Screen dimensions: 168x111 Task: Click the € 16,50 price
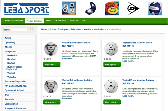107,96
